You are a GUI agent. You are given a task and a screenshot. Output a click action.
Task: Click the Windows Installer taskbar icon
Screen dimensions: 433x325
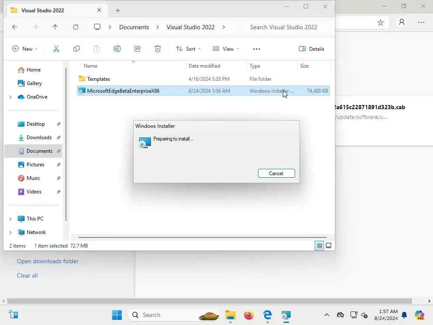click(x=286, y=315)
